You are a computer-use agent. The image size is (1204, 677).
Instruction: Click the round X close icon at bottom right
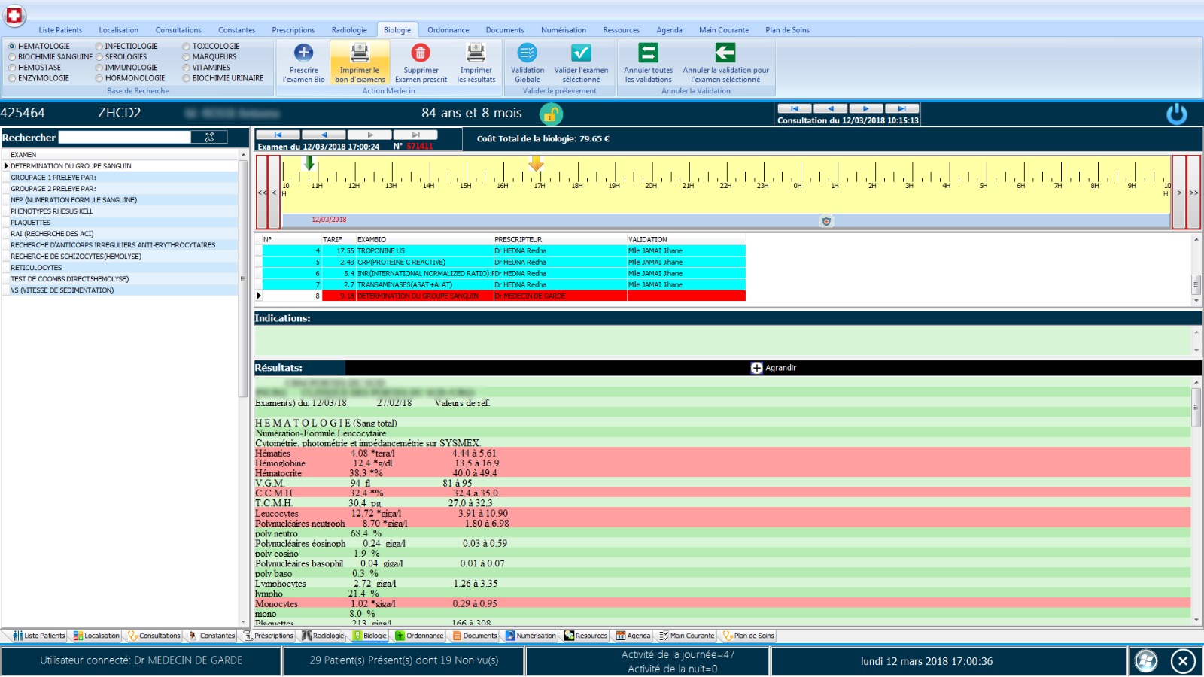(1182, 661)
